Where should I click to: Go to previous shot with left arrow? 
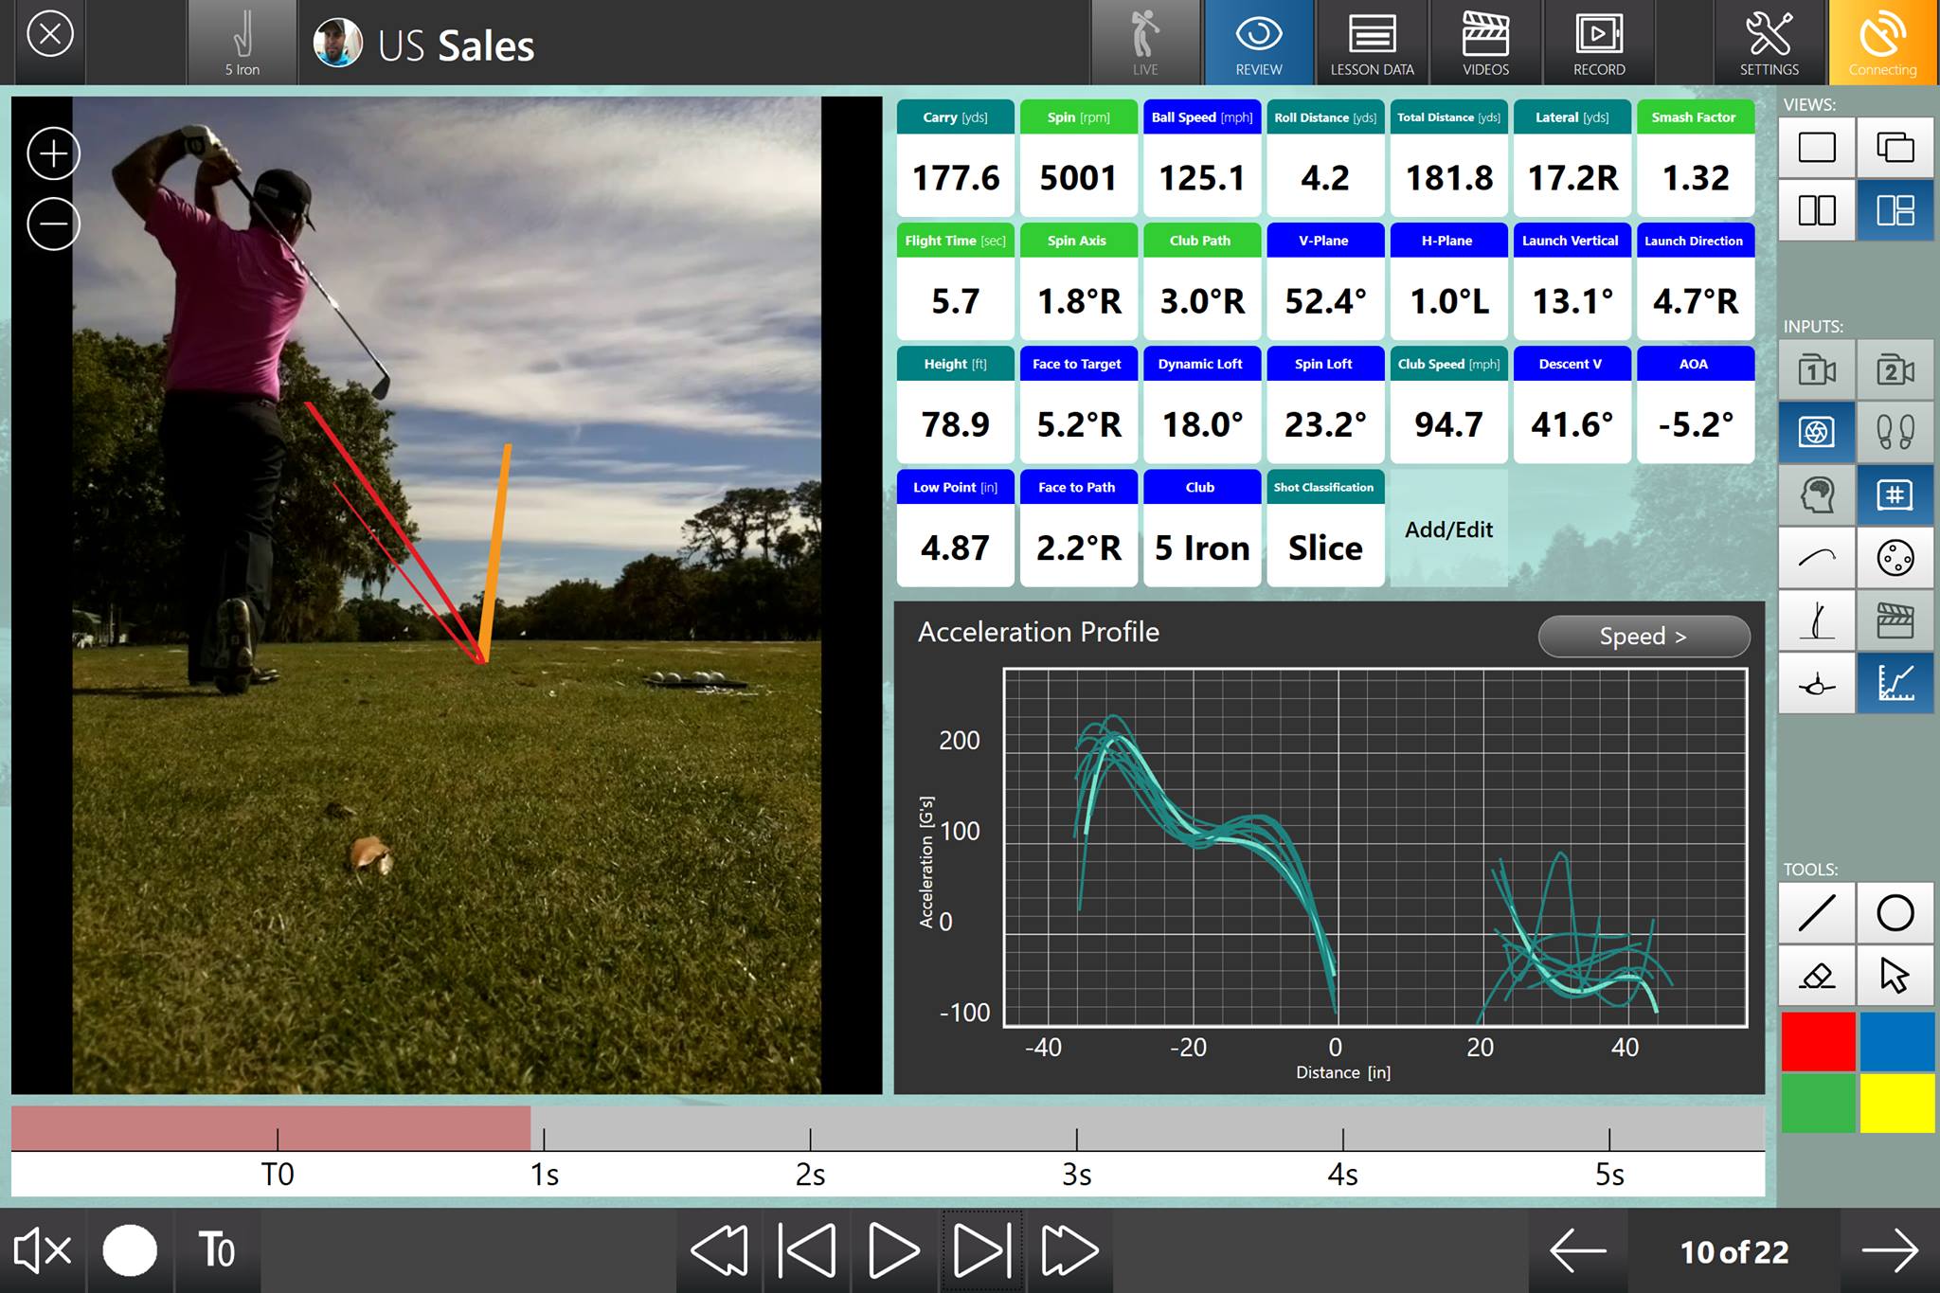point(1578,1250)
